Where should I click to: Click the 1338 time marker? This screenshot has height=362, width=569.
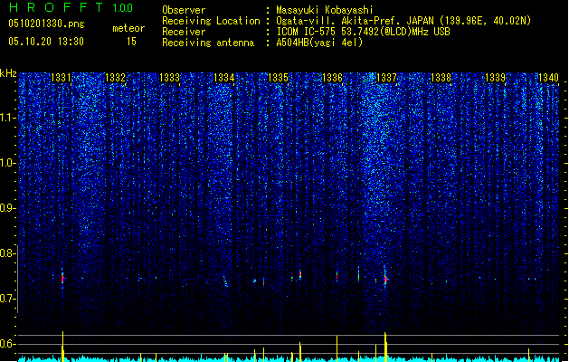pyautogui.click(x=441, y=78)
